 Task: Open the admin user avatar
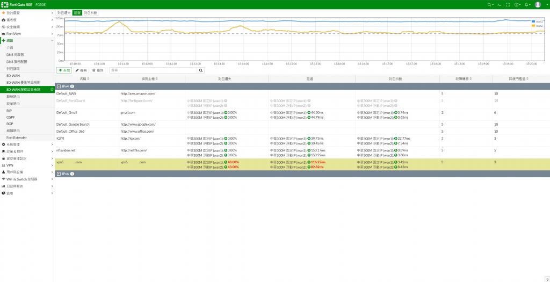click(x=538, y=4)
